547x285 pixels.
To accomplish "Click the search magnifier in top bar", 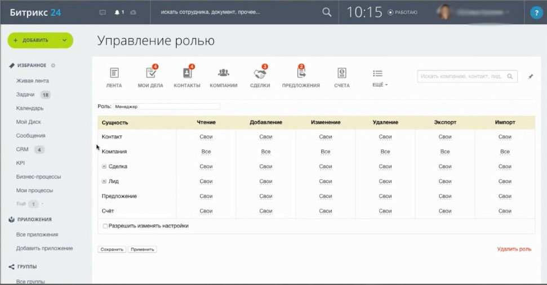I will 327,12.
